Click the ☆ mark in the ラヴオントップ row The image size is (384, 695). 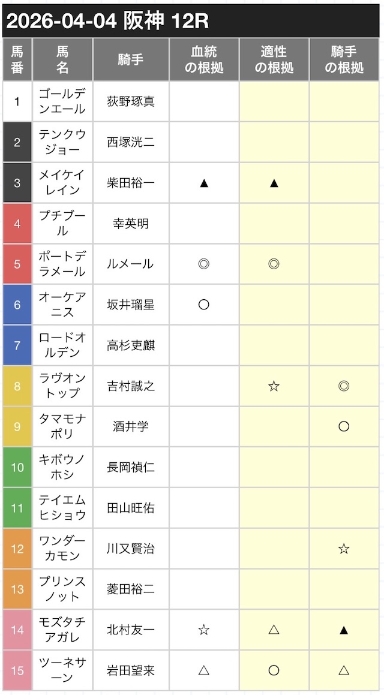(x=274, y=386)
